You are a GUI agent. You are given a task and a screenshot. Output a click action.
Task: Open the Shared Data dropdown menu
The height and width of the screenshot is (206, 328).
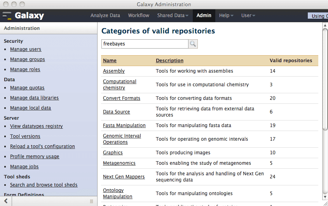pyautogui.click(x=173, y=16)
